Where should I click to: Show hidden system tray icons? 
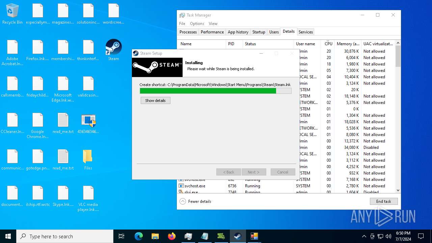pos(364,236)
